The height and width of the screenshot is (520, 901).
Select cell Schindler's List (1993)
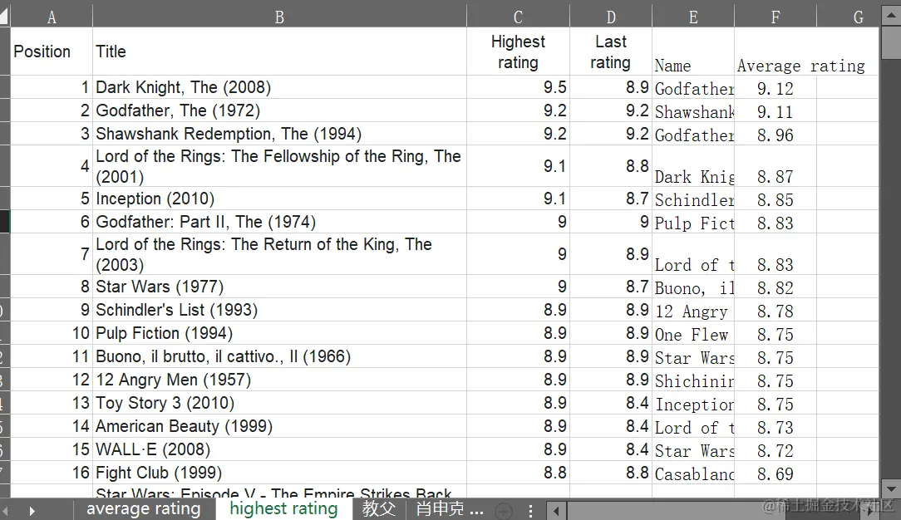coord(279,310)
